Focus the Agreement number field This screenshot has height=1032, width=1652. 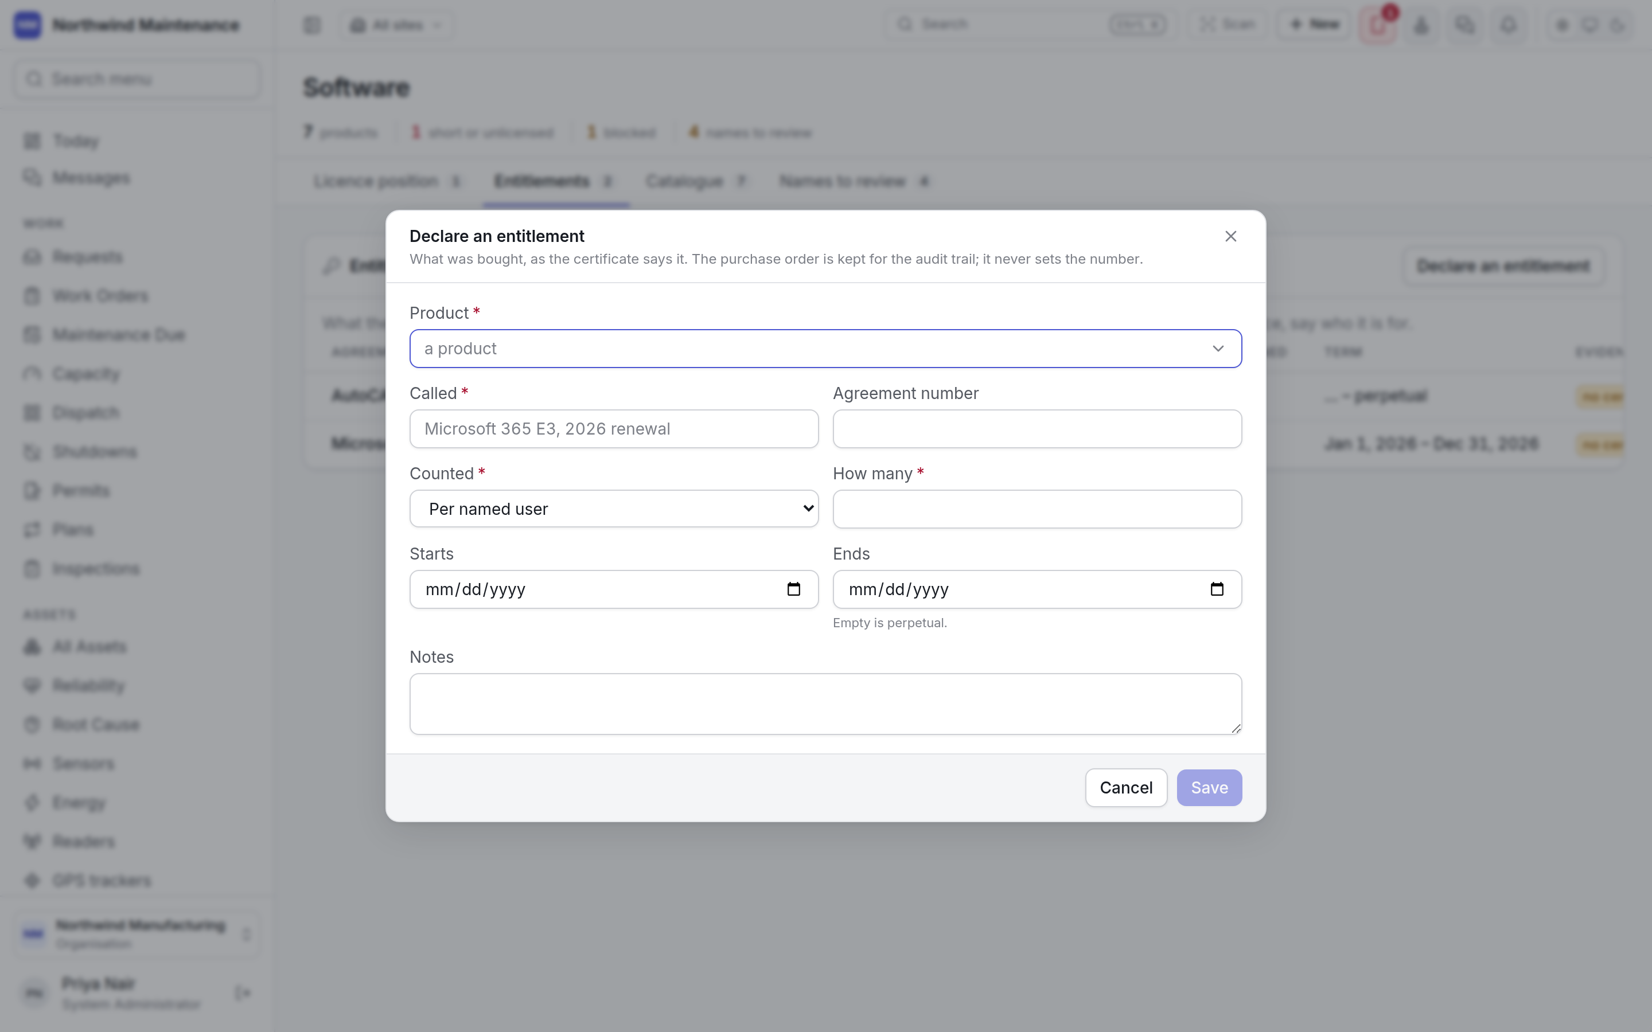[x=1037, y=429]
